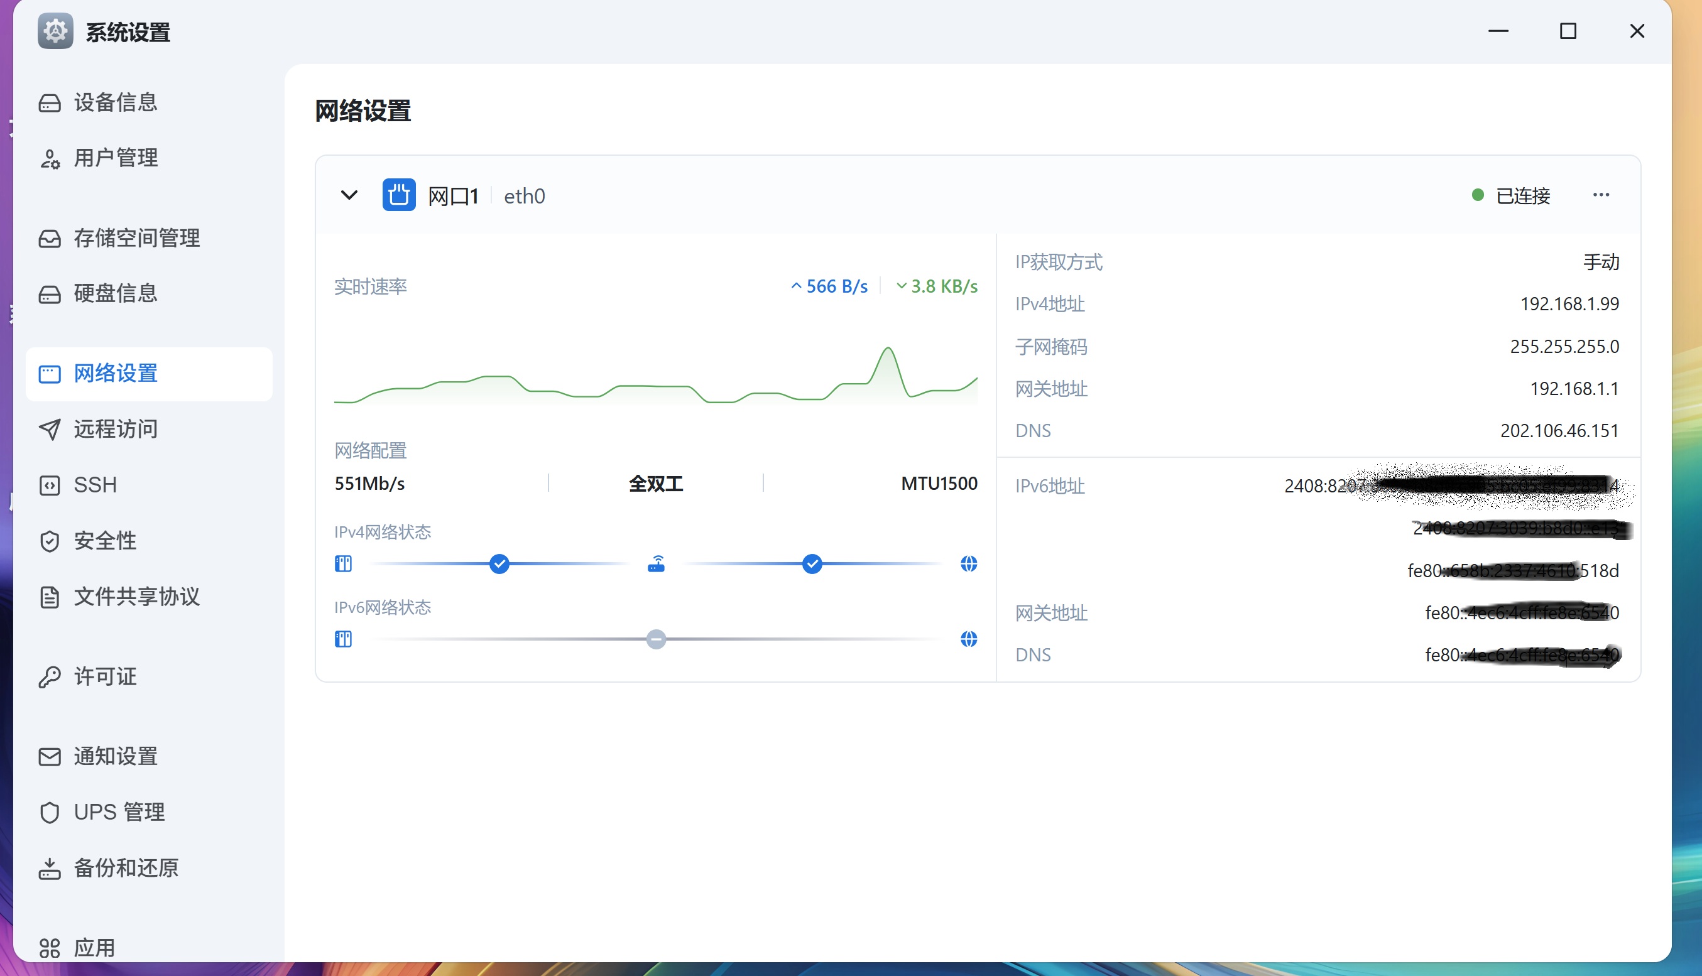
Task: Open 文件共享协议 file sharing protocols
Action: [x=136, y=597]
